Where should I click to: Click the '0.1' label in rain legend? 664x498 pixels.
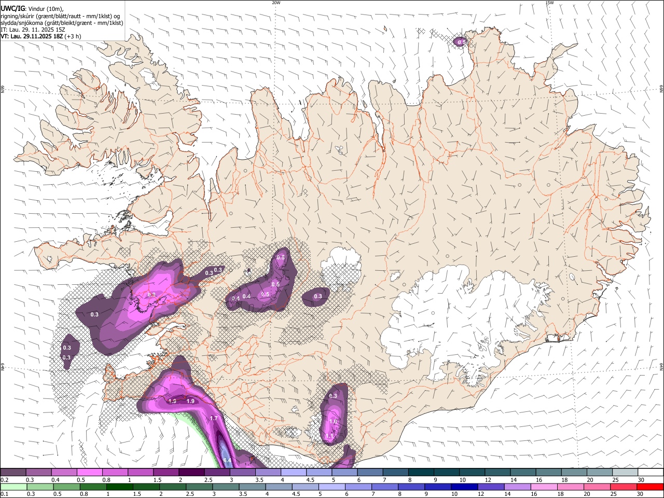coord(4,494)
